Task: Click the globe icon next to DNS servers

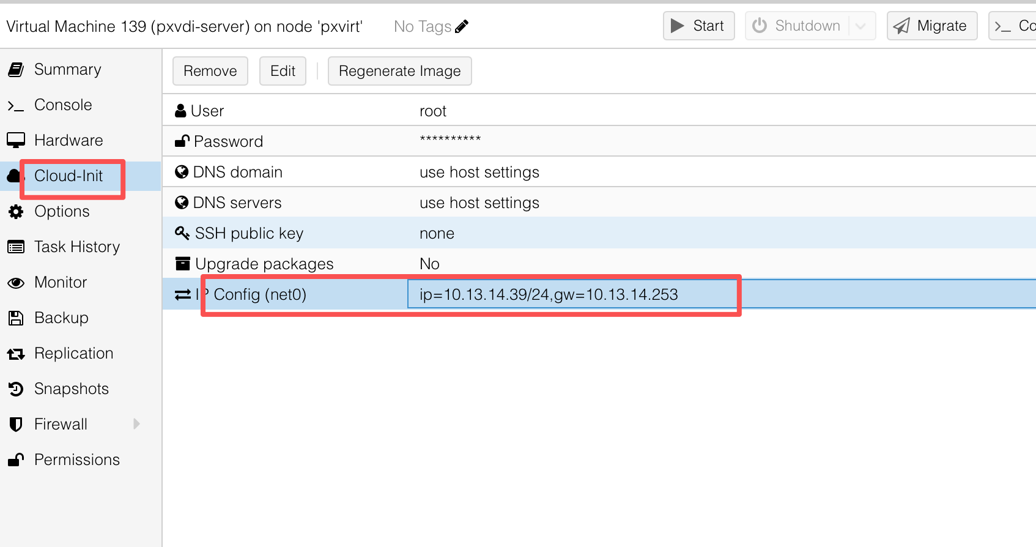Action: tap(182, 203)
